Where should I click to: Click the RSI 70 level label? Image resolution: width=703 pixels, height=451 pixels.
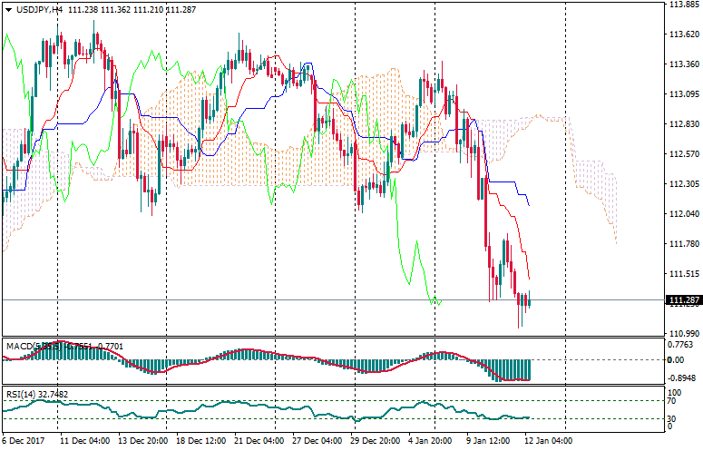[x=672, y=400]
